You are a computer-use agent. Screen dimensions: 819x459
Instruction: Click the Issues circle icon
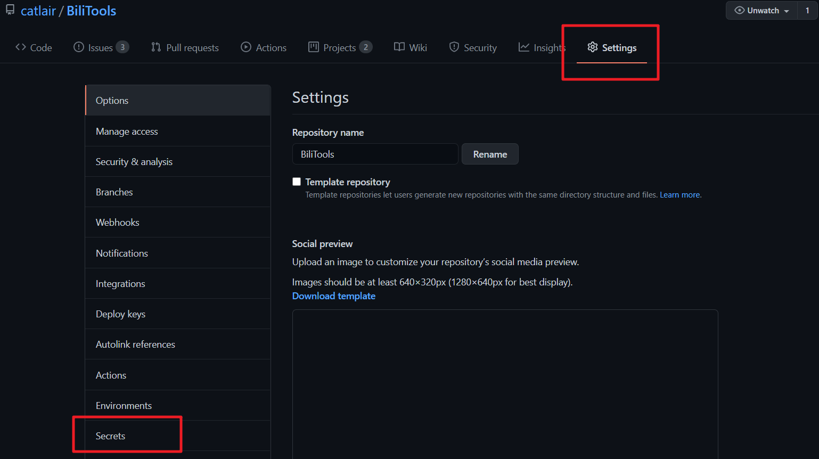79,47
